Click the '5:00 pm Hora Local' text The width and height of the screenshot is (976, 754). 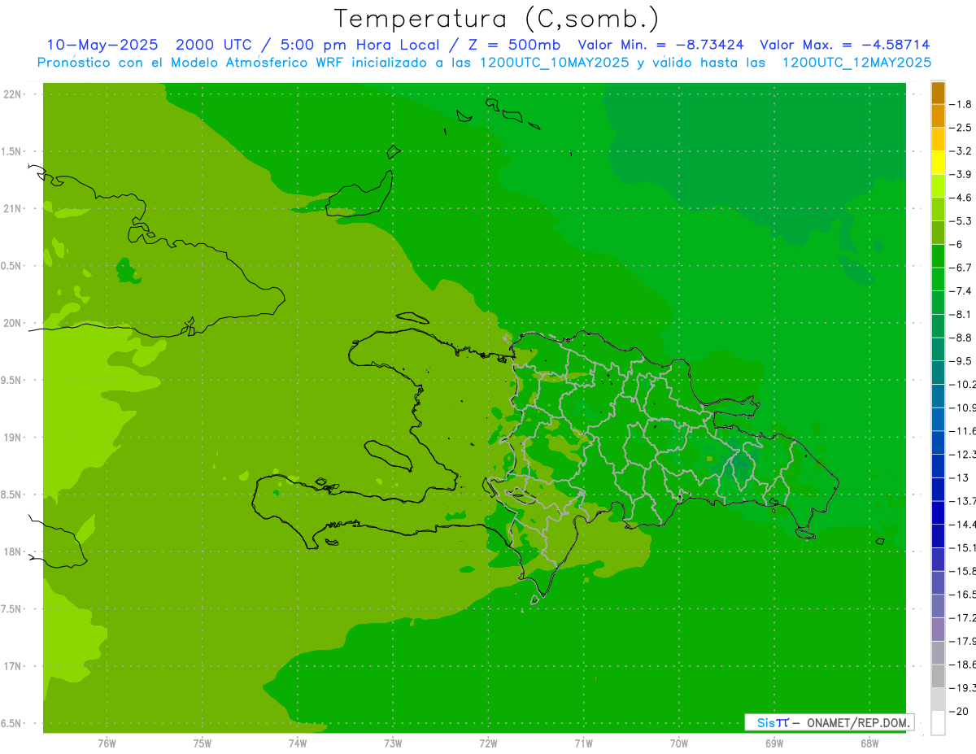(x=361, y=45)
